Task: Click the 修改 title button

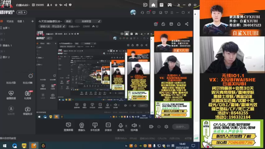Action: 69,21
